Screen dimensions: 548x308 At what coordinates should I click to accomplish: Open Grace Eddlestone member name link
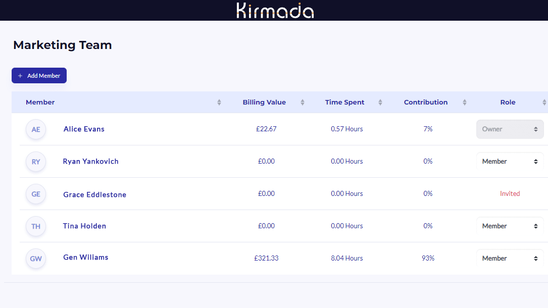[x=95, y=194]
